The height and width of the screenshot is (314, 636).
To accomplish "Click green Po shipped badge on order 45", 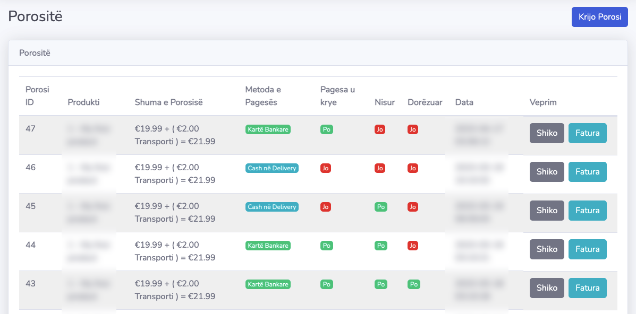I will 380,207.
